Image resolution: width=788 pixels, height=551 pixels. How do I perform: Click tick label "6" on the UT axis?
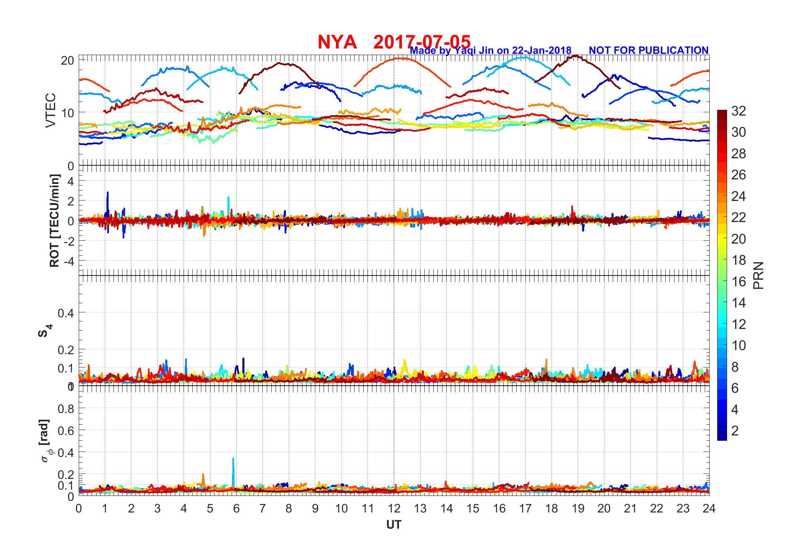[x=236, y=509]
